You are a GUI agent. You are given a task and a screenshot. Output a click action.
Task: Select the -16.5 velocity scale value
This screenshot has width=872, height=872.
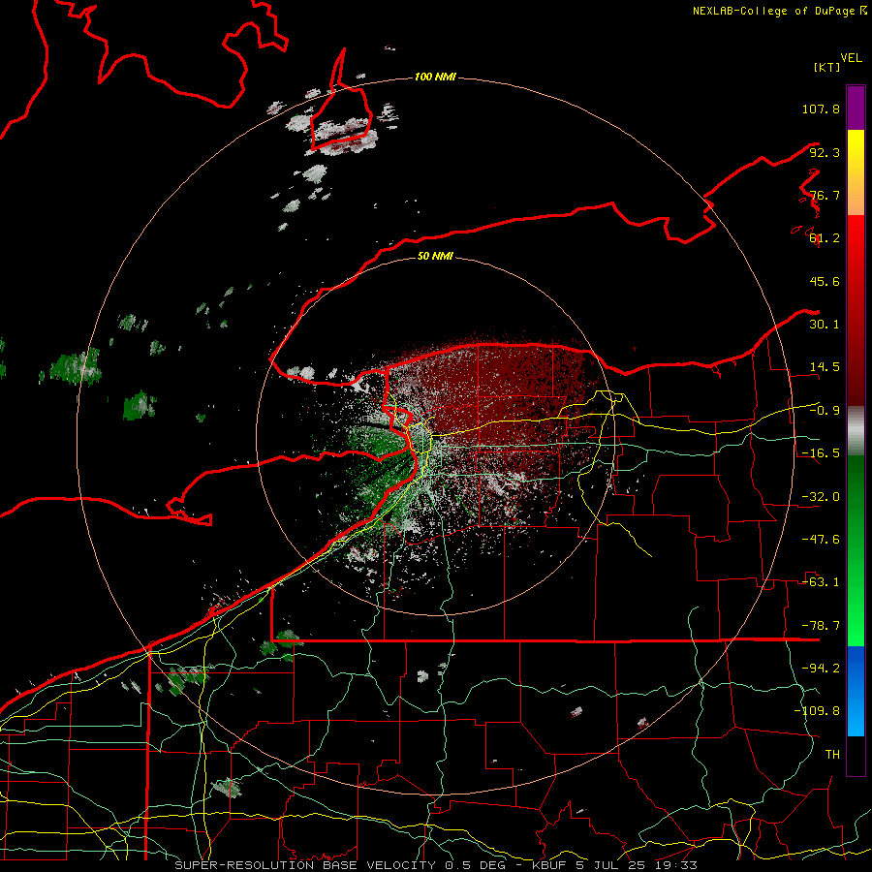[x=821, y=453]
